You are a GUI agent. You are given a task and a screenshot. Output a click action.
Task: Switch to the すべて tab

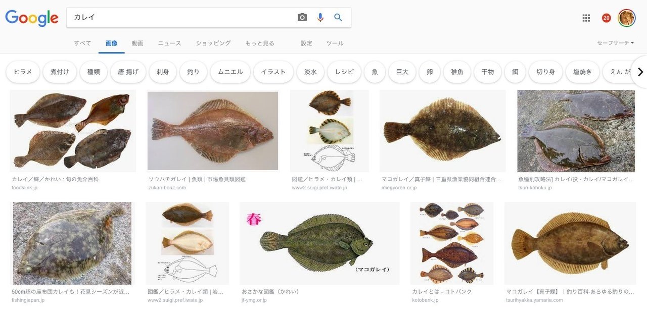tap(82, 43)
